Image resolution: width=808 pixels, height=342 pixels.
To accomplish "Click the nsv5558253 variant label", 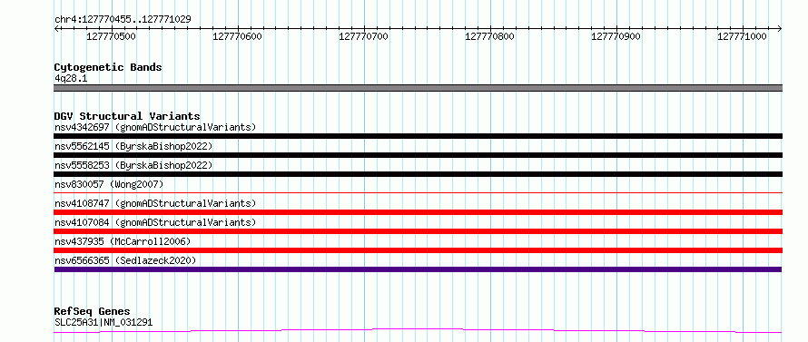I will pos(133,165).
